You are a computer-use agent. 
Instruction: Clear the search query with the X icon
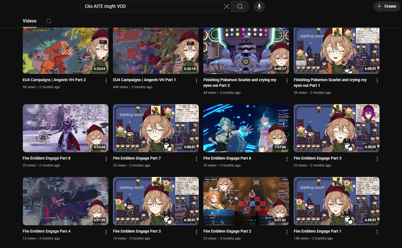(226, 6)
